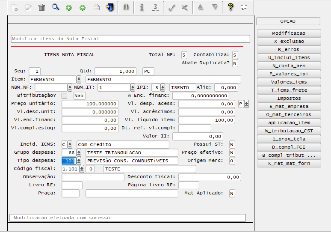Click the Qtd quantity input field

pos(115,72)
